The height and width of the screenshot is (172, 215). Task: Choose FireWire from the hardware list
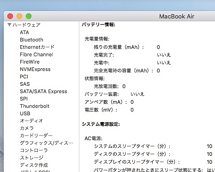point(30,62)
